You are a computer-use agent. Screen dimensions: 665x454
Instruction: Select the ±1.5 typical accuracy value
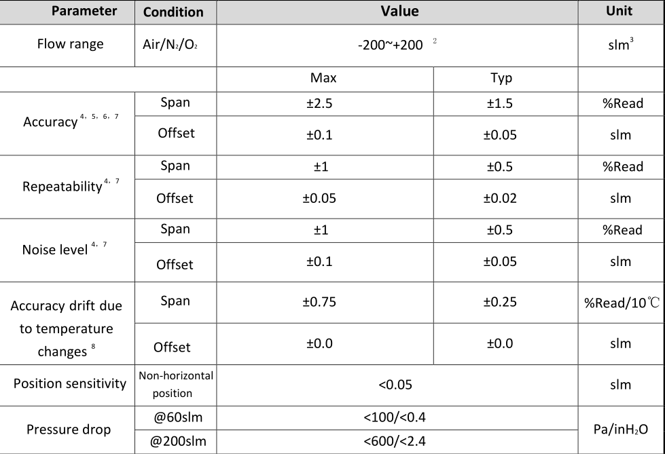coord(499,104)
